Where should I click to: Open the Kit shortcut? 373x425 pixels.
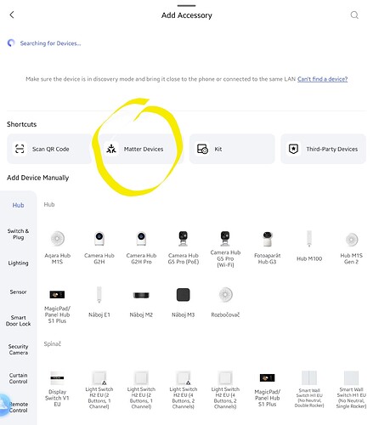coord(232,149)
